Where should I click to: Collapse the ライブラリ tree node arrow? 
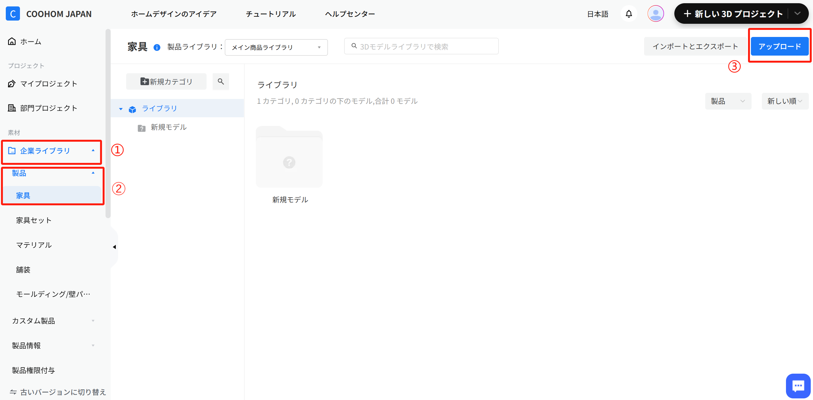[x=121, y=109]
